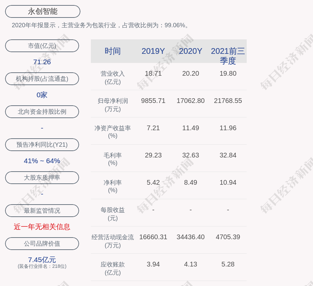The height and width of the screenshot is (286, 313).
Task: Click the 归母净利润(万元) row label
Action: (x=113, y=105)
